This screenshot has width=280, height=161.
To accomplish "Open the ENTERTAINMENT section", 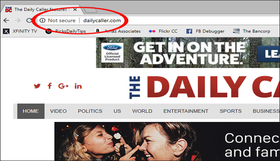I will [186, 111].
